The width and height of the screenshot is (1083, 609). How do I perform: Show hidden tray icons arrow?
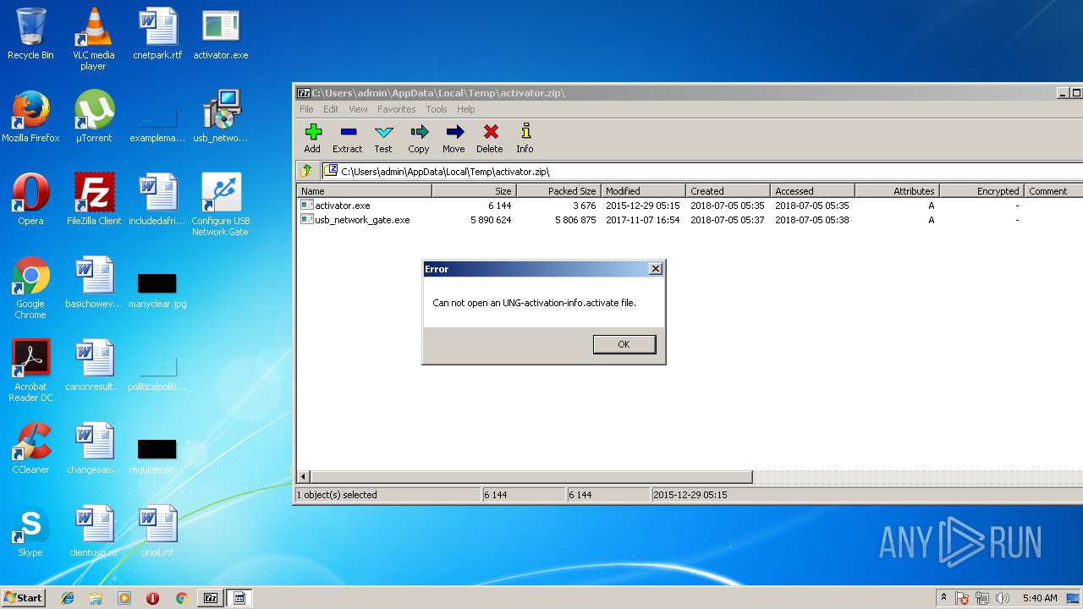pyautogui.click(x=943, y=597)
